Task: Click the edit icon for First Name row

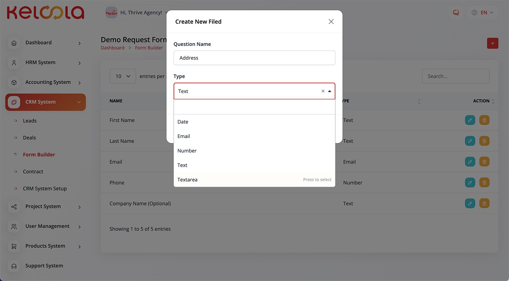Action: (x=470, y=120)
